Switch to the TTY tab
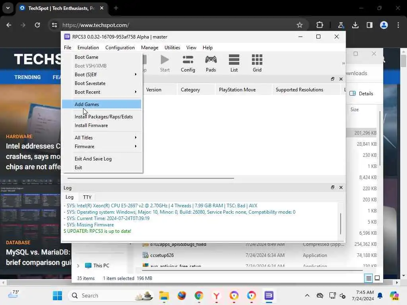The height and width of the screenshot is (305, 407). click(87, 197)
